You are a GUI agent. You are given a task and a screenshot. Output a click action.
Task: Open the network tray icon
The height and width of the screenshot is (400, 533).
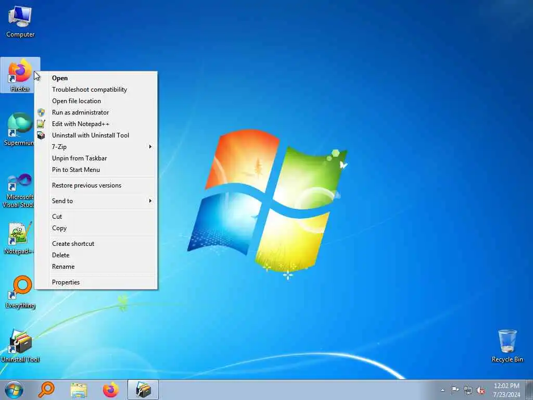pos(468,390)
